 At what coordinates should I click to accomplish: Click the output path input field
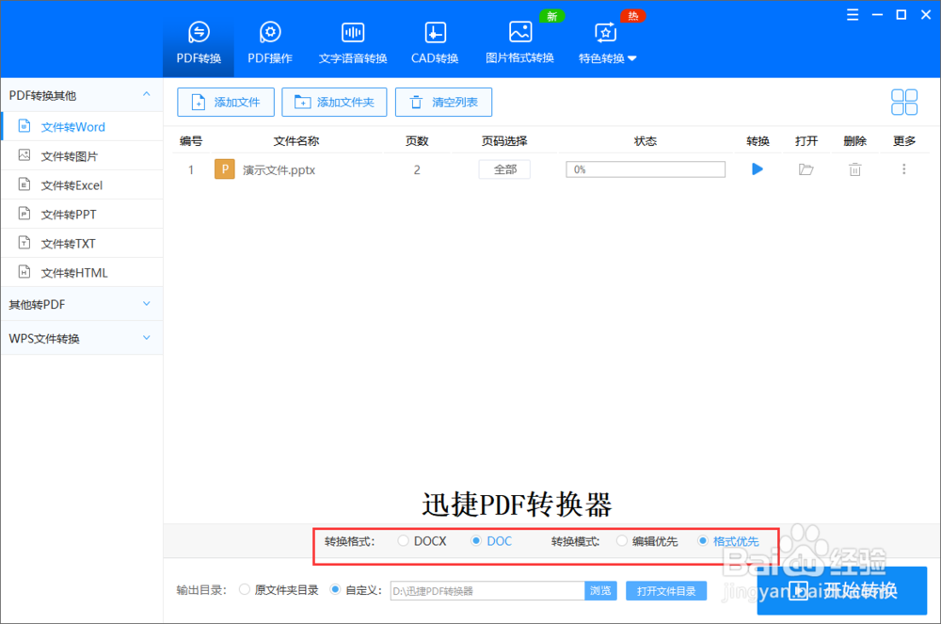(x=487, y=591)
